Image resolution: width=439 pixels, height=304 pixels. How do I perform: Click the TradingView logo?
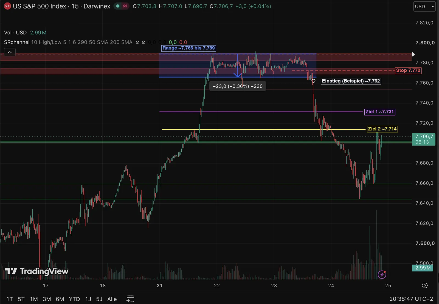click(x=37, y=271)
